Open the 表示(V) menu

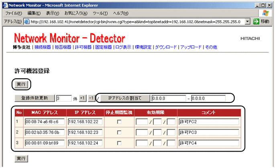(53, 13)
